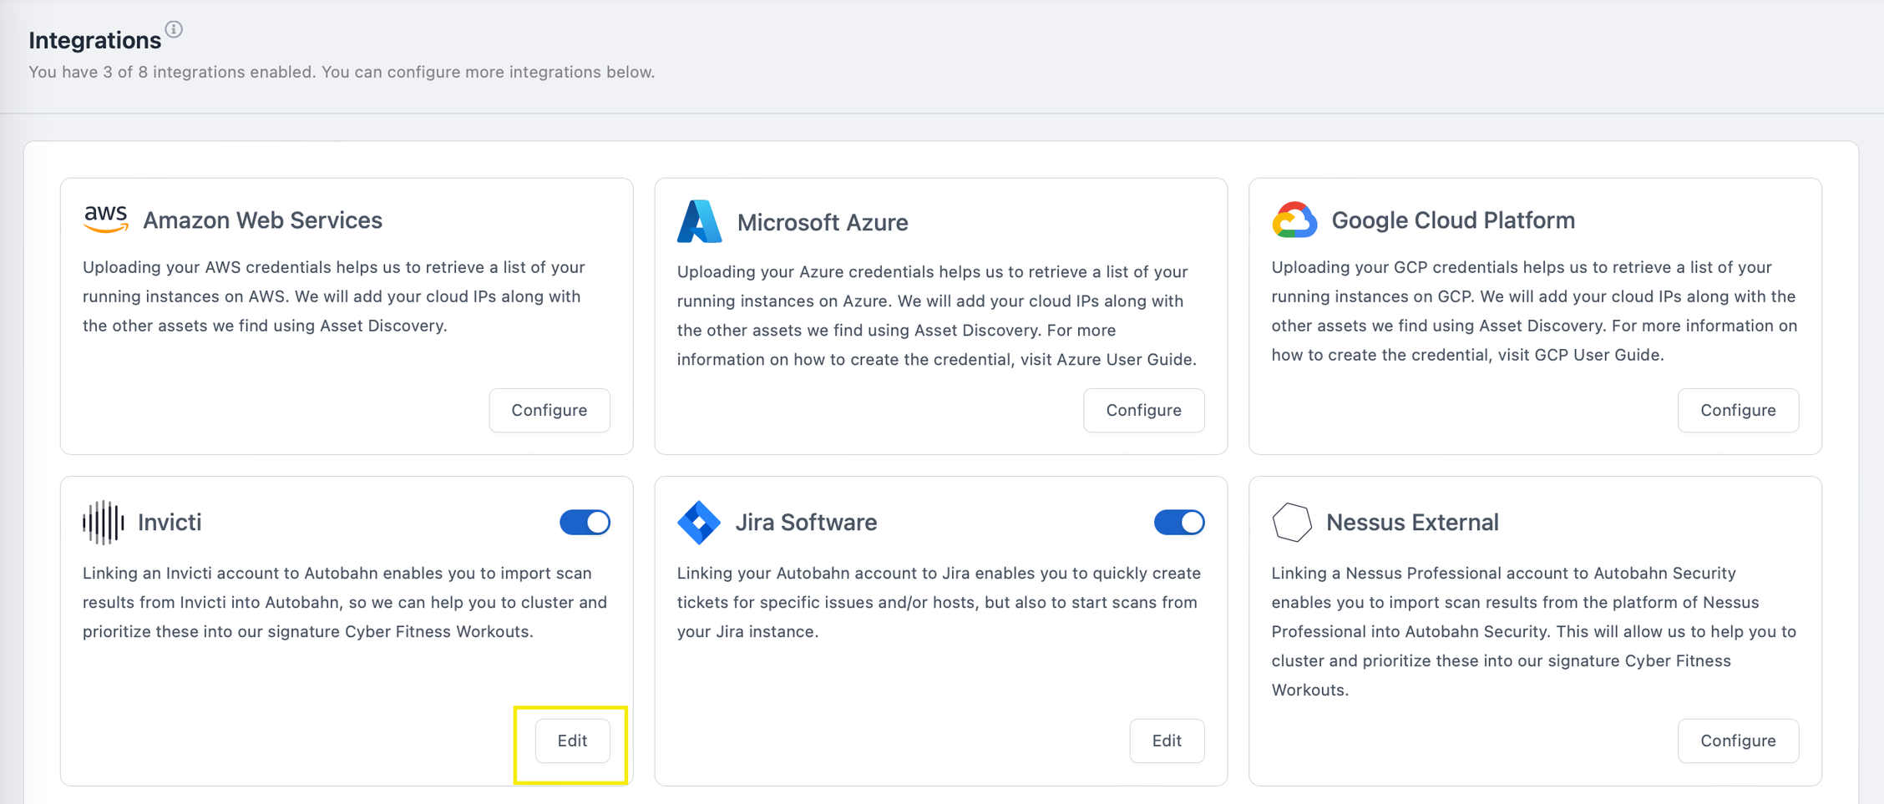Click the Microsoft Azure logo
Image resolution: width=1884 pixels, height=804 pixels.
tap(699, 221)
